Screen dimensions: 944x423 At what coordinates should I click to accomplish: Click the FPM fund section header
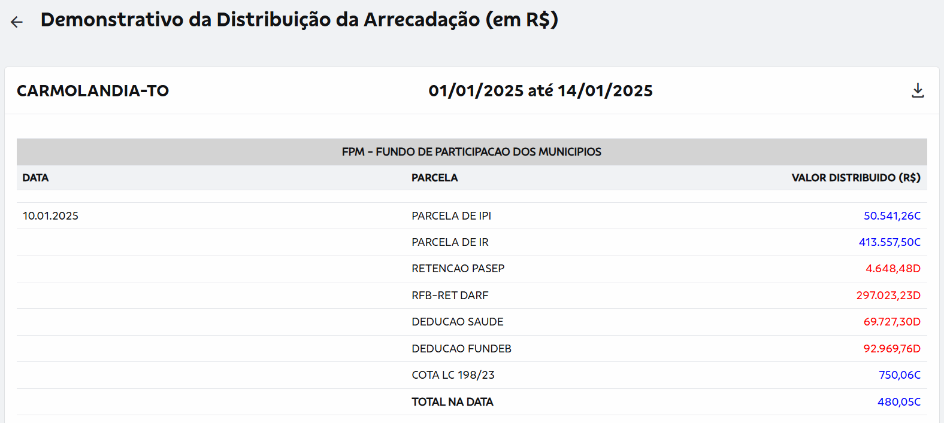[471, 152]
